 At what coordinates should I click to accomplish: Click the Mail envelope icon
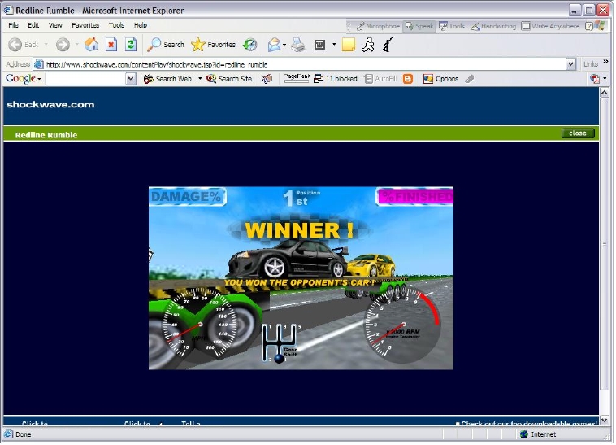(274, 45)
